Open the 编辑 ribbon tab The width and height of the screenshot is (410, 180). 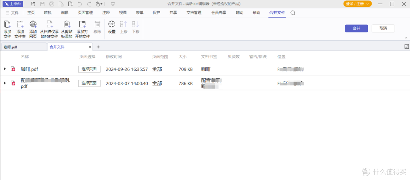(x=65, y=13)
